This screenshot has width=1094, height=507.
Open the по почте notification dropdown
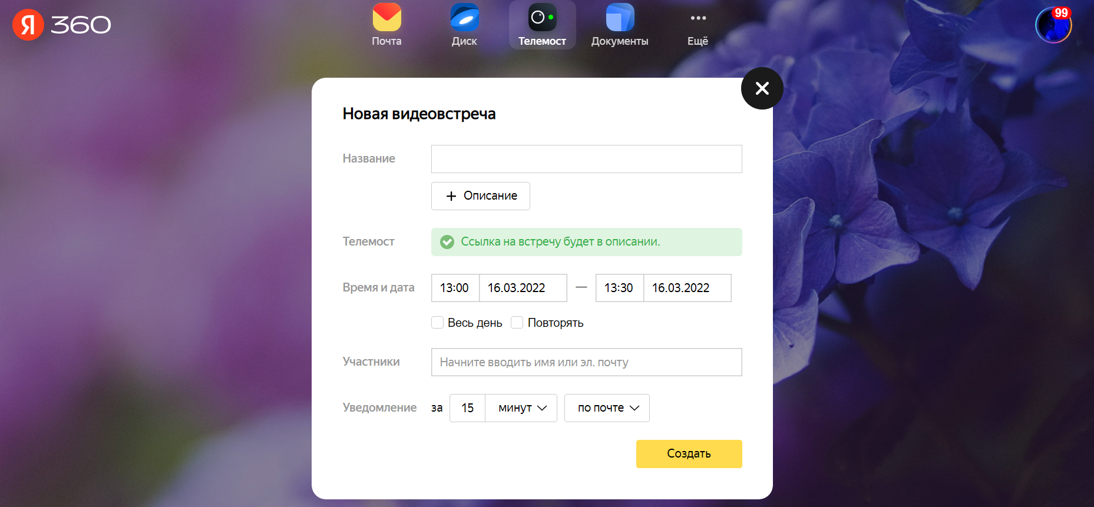tap(607, 408)
